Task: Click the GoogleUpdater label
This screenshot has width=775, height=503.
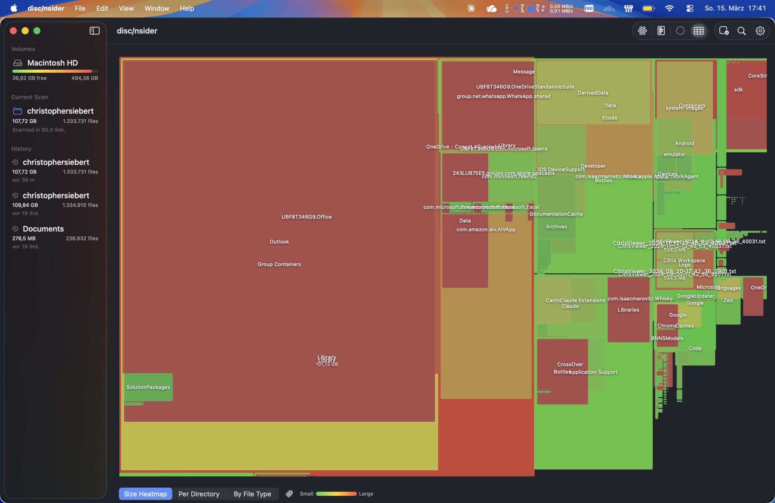Action: (x=695, y=296)
